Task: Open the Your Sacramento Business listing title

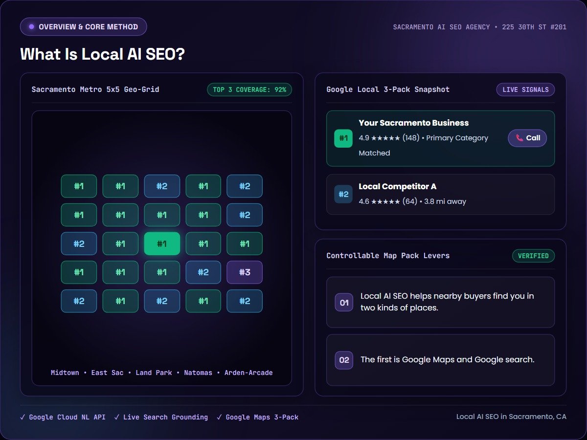Action: 414,123
